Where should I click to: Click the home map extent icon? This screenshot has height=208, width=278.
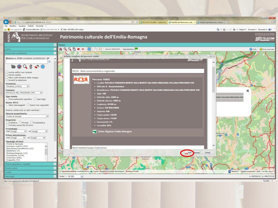[60, 49]
